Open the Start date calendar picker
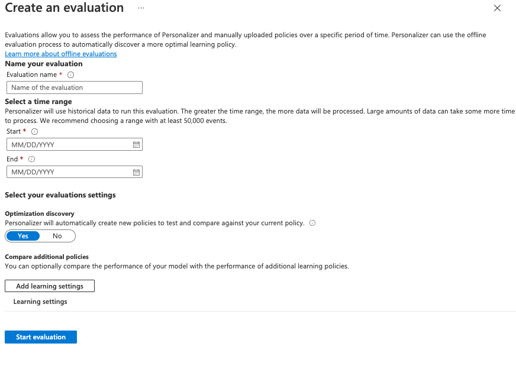 [x=136, y=145]
